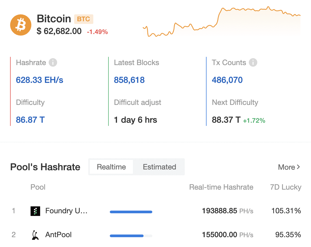This screenshot has width=311, height=247.
Task: Click tx count value 486,070
Action: [227, 80]
